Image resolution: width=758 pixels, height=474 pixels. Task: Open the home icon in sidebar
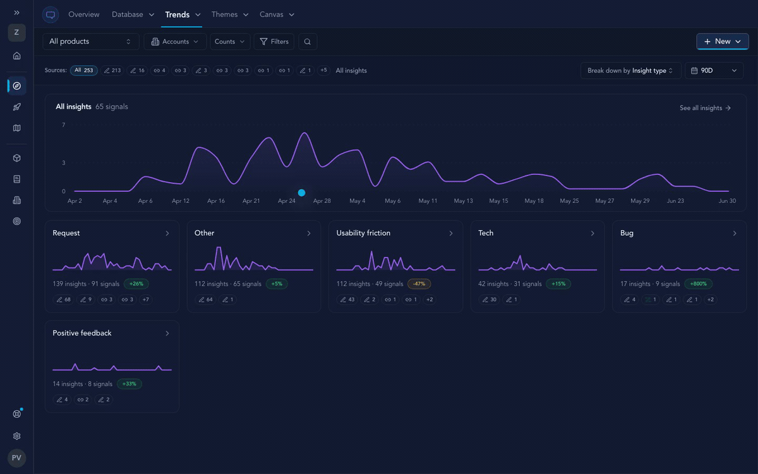(x=16, y=56)
